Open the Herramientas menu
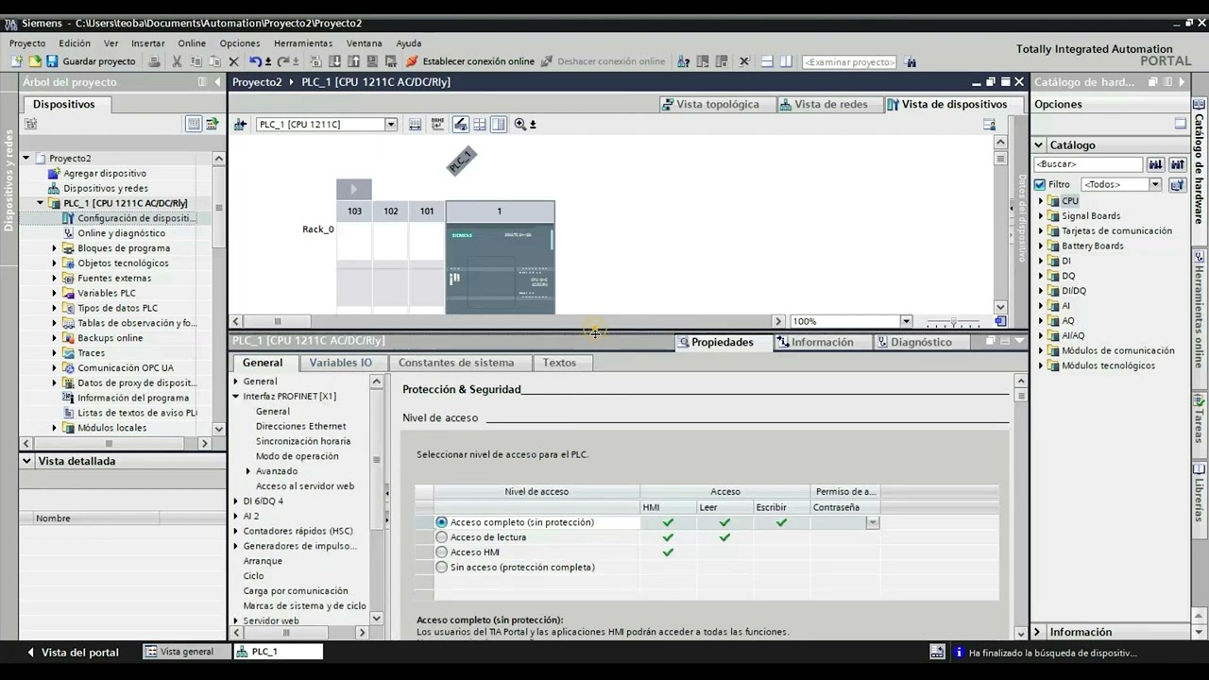The height and width of the screenshot is (680, 1209). [x=303, y=43]
